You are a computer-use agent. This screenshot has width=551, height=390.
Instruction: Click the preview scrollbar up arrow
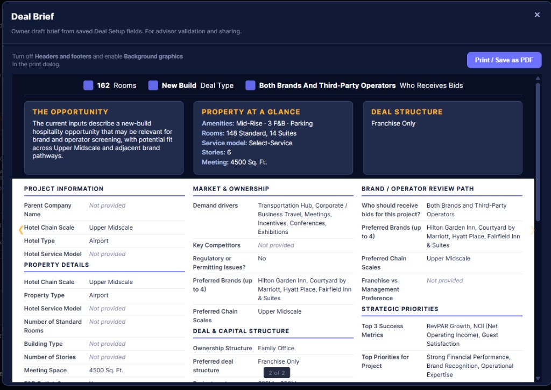click(538, 79)
